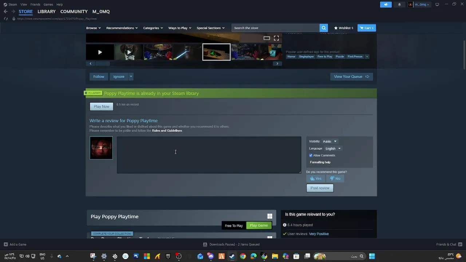466x262 pixels.
Task: Click the media strip scrollbar handle
Action: (x=102, y=63)
